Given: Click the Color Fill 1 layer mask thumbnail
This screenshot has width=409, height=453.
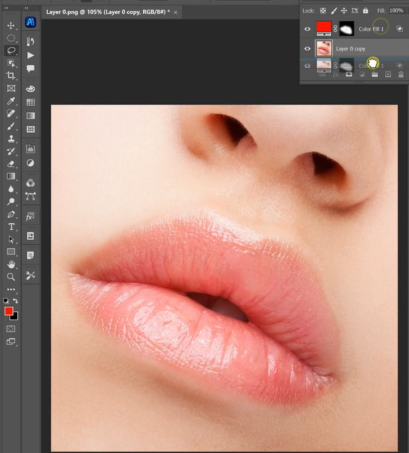Looking at the screenshot, I should pyautogui.click(x=347, y=29).
